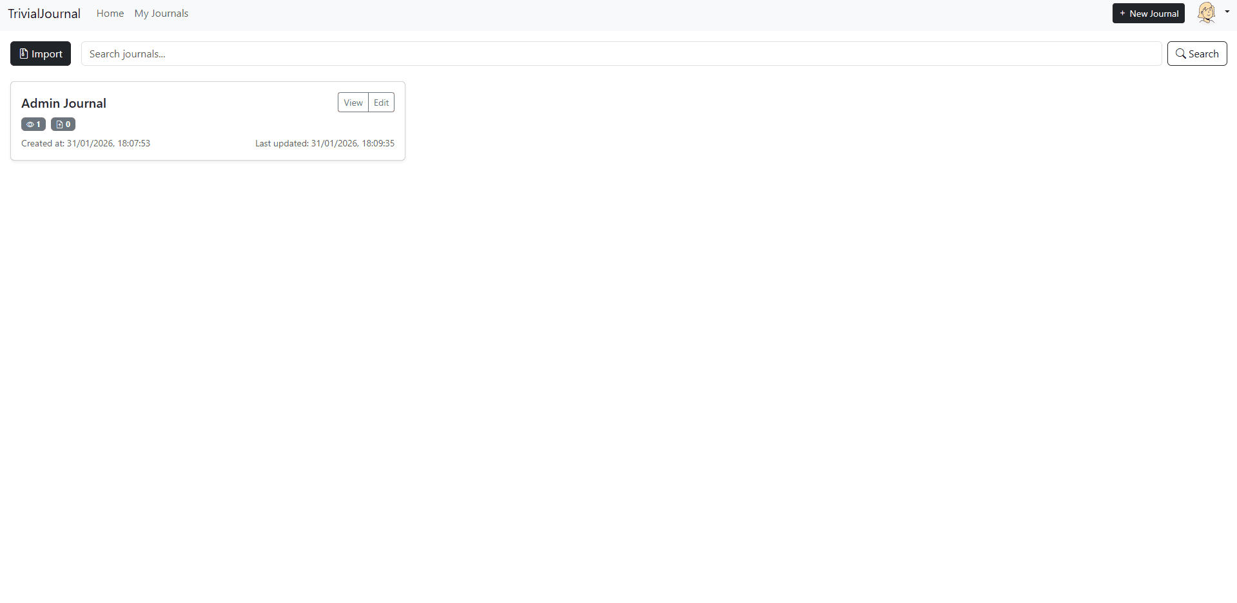The image size is (1237, 603).
Task: Open the user avatar profile menu
Action: tap(1206, 13)
